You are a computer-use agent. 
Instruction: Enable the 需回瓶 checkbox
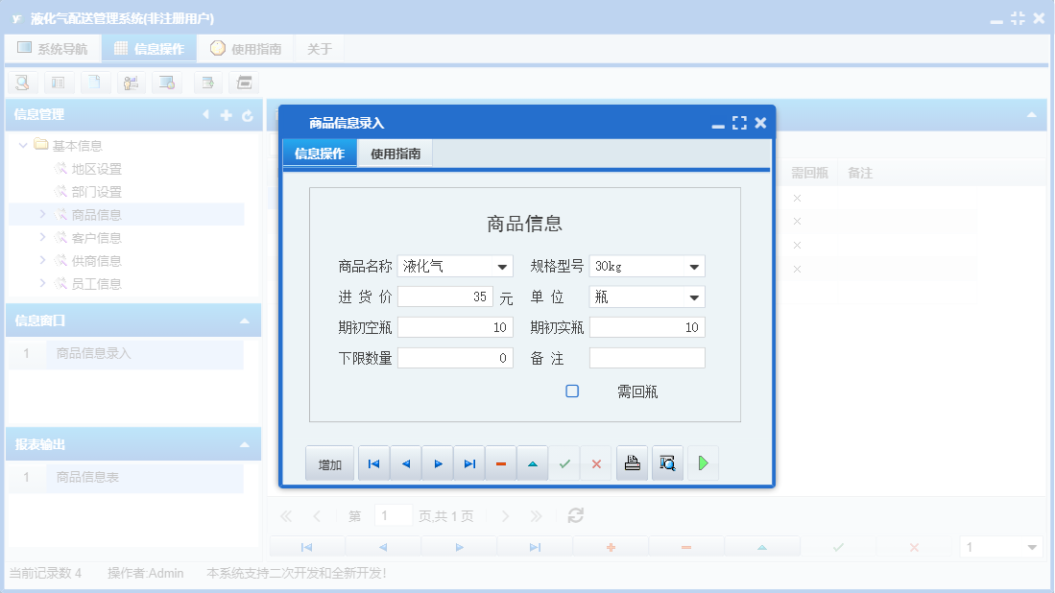tap(572, 391)
